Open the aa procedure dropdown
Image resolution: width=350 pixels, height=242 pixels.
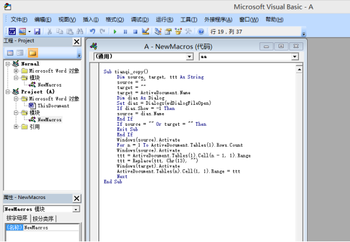point(294,57)
